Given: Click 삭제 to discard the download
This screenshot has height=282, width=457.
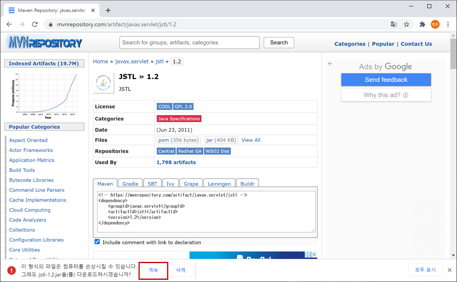Looking at the screenshot, I should [x=181, y=270].
